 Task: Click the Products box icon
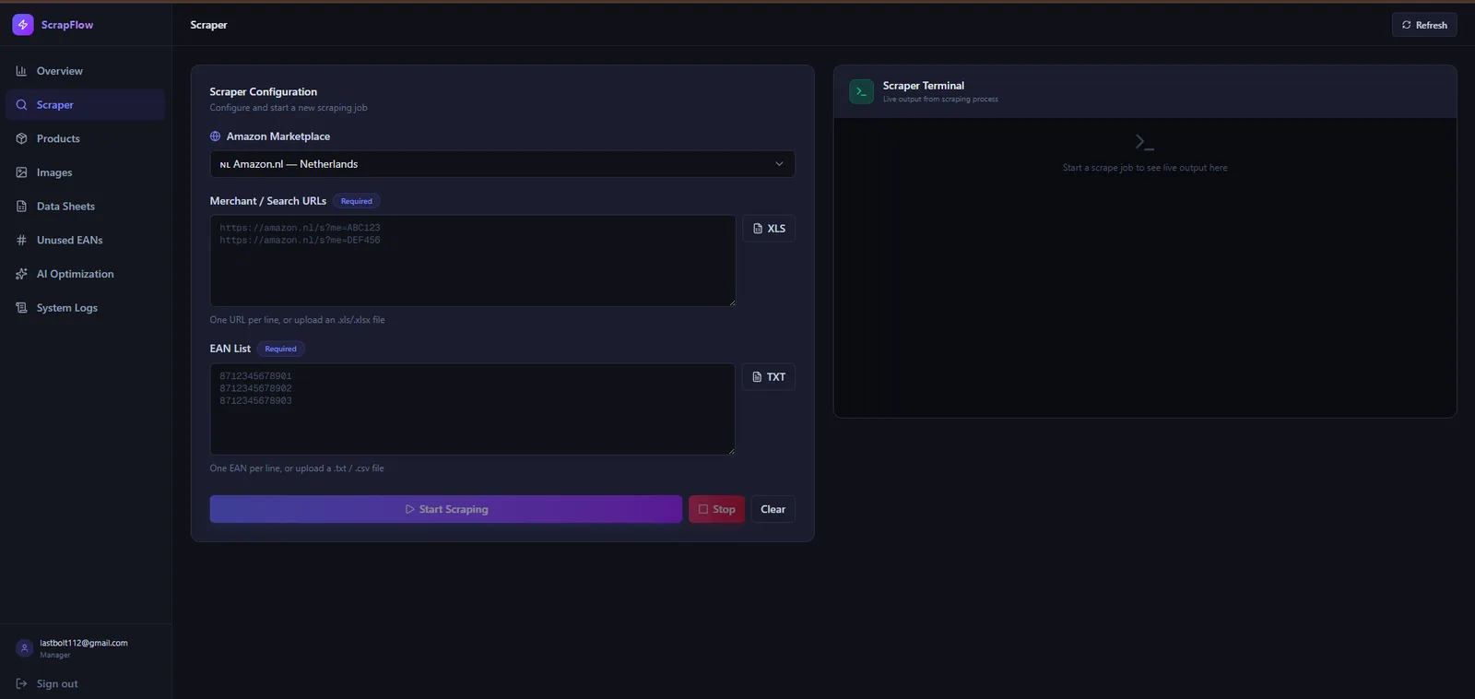pyautogui.click(x=21, y=138)
